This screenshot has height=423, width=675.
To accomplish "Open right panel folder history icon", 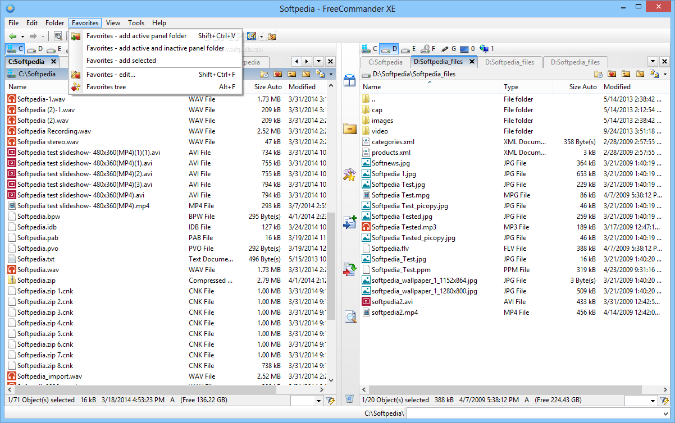I will click(598, 74).
